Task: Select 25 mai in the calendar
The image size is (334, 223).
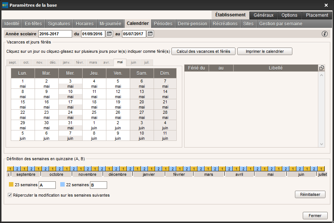Action: 94,114
